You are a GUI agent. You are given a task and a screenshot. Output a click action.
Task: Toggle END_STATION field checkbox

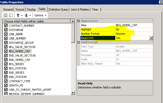6,77
